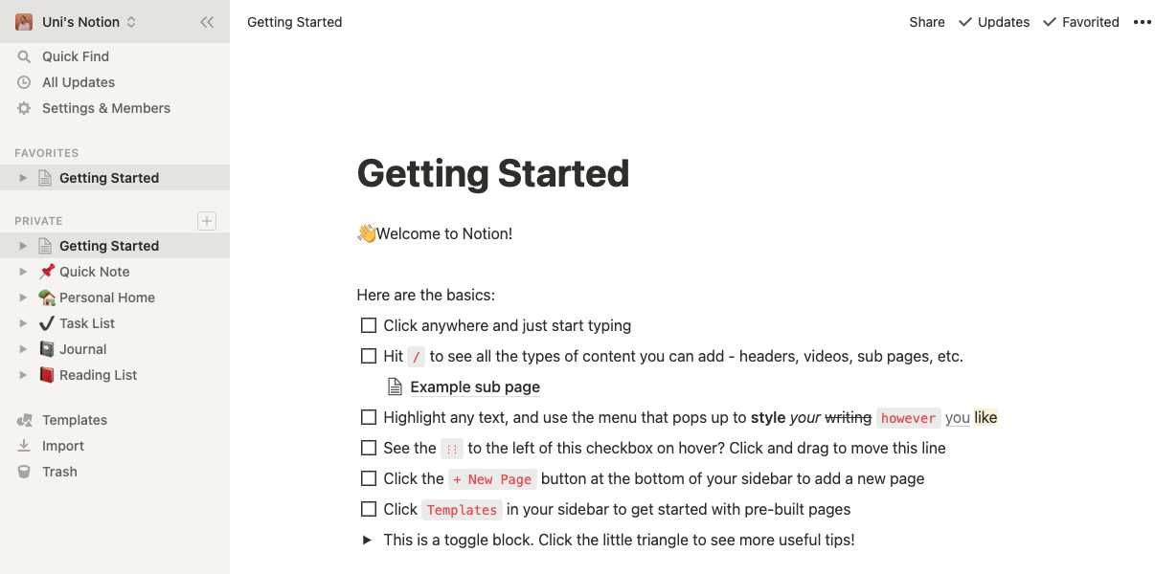
Task: Click the plus icon to add a Private page
Action: [207, 221]
